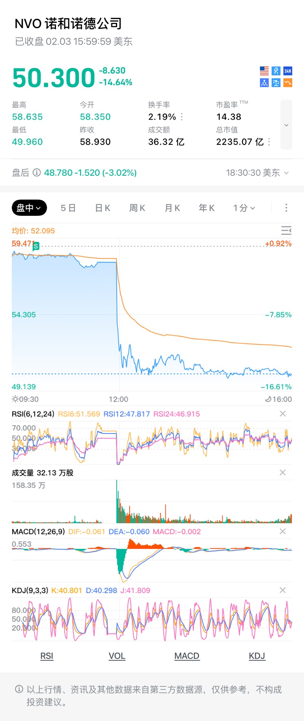Open the 1分 interval dropdown

point(244,208)
